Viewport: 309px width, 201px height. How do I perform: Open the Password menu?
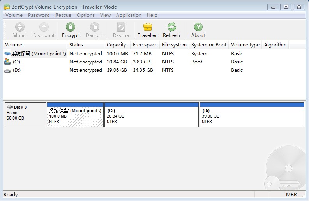[39, 15]
